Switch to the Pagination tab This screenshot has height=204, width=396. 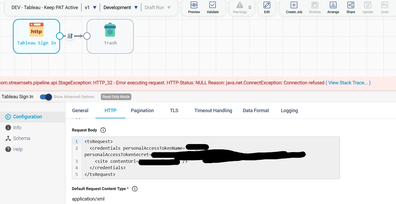(x=142, y=111)
